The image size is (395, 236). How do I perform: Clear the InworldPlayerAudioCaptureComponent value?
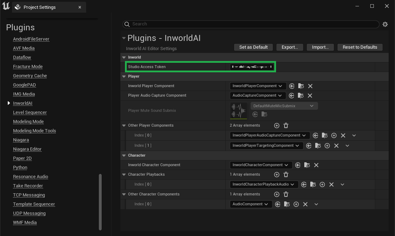(x=343, y=135)
